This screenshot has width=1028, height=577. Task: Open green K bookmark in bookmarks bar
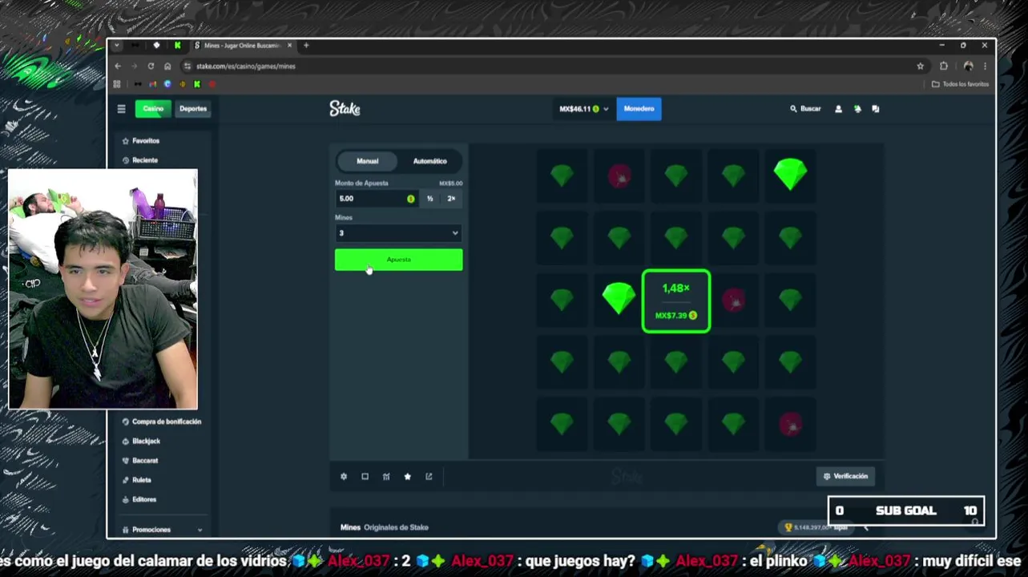(x=197, y=84)
